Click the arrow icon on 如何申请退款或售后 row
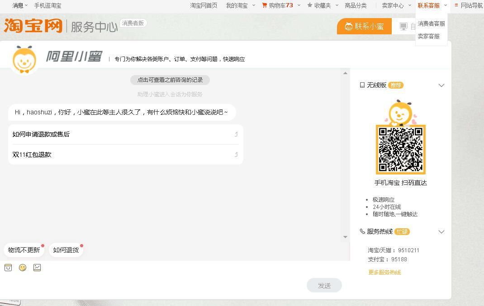Screen dimensions: 484x306 tap(236, 134)
